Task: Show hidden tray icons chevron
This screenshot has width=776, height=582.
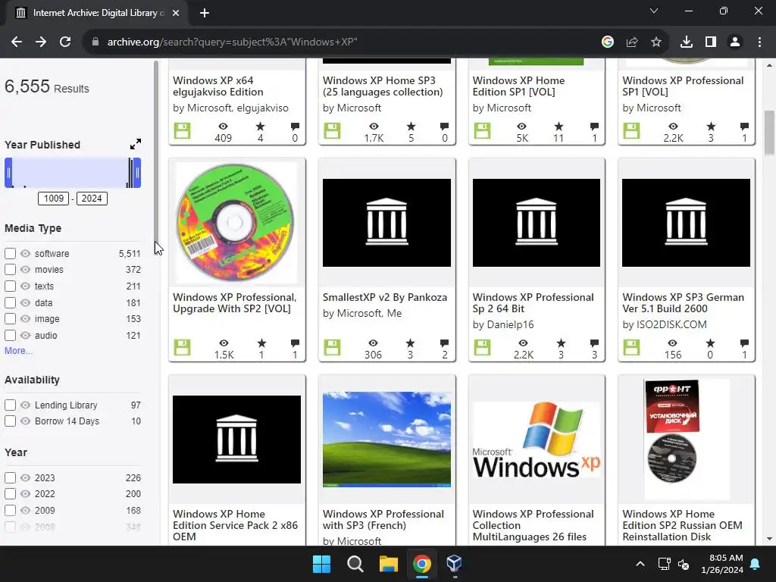Action: (640, 564)
